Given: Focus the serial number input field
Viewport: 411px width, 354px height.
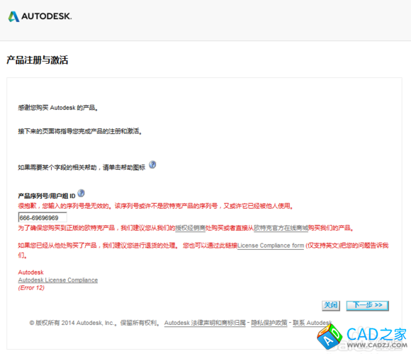Looking at the screenshot, I should click(x=43, y=217).
